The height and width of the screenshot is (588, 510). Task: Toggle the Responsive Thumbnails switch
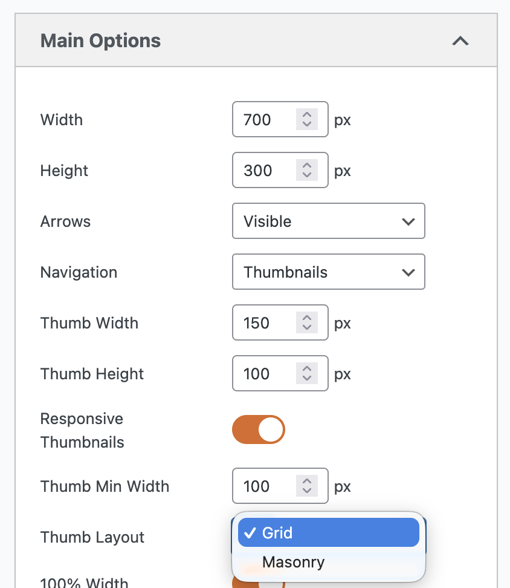(258, 430)
